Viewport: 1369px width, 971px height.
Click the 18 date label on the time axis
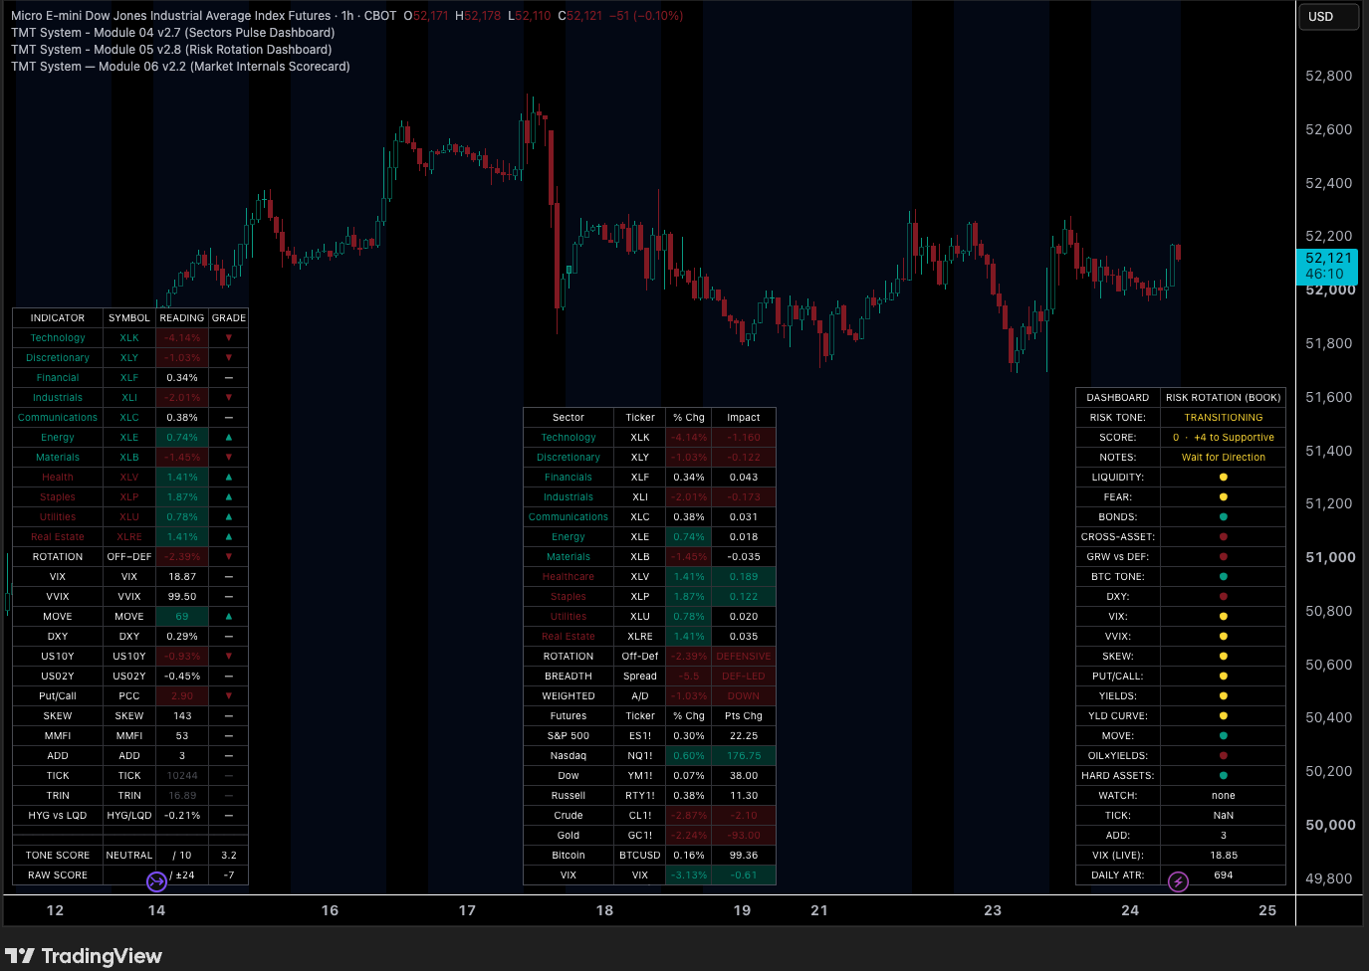click(604, 910)
